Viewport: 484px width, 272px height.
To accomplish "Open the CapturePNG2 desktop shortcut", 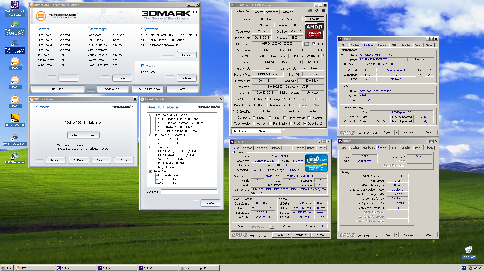I will 15,47.
